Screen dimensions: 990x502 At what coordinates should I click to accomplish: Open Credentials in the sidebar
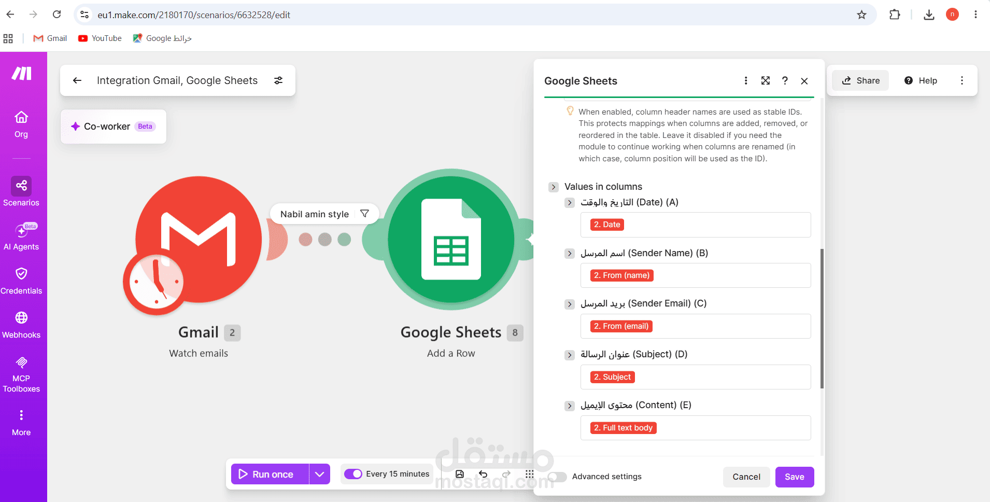tap(21, 281)
